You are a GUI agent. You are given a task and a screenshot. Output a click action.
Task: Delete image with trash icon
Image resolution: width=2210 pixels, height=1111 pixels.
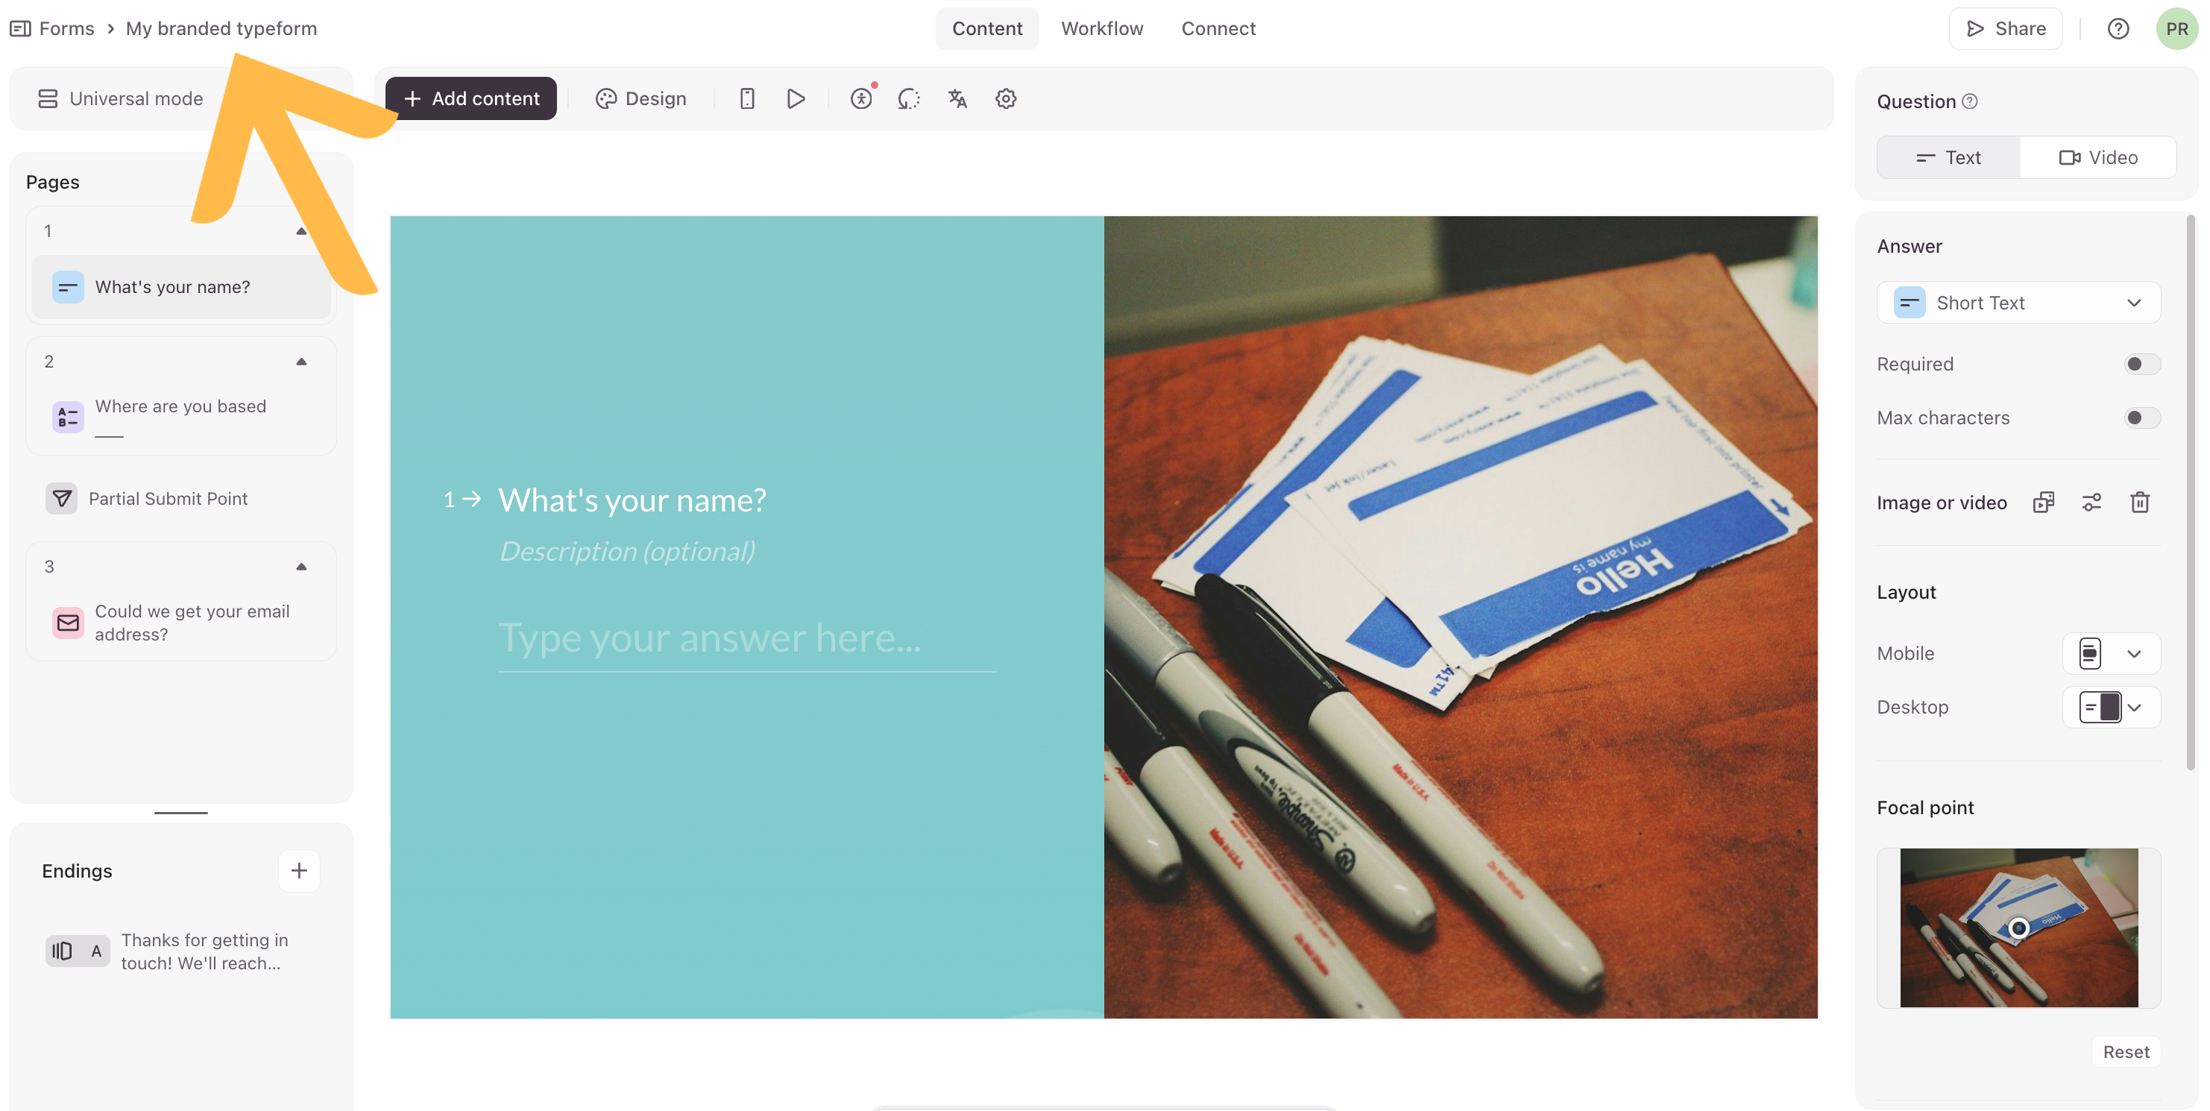pos(2140,503)
